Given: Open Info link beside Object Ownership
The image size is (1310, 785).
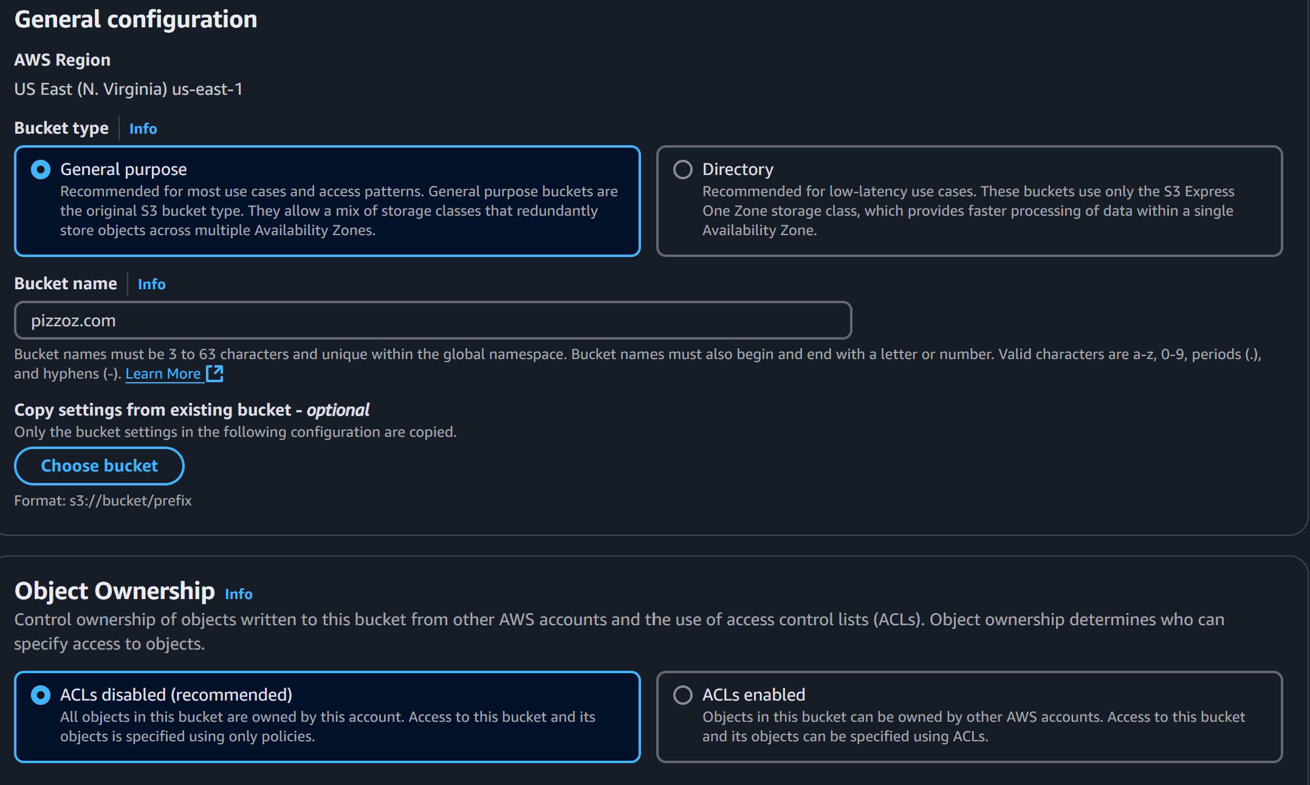Looking at the screenshot, I should pyautogui.click(x=238, y=594).
